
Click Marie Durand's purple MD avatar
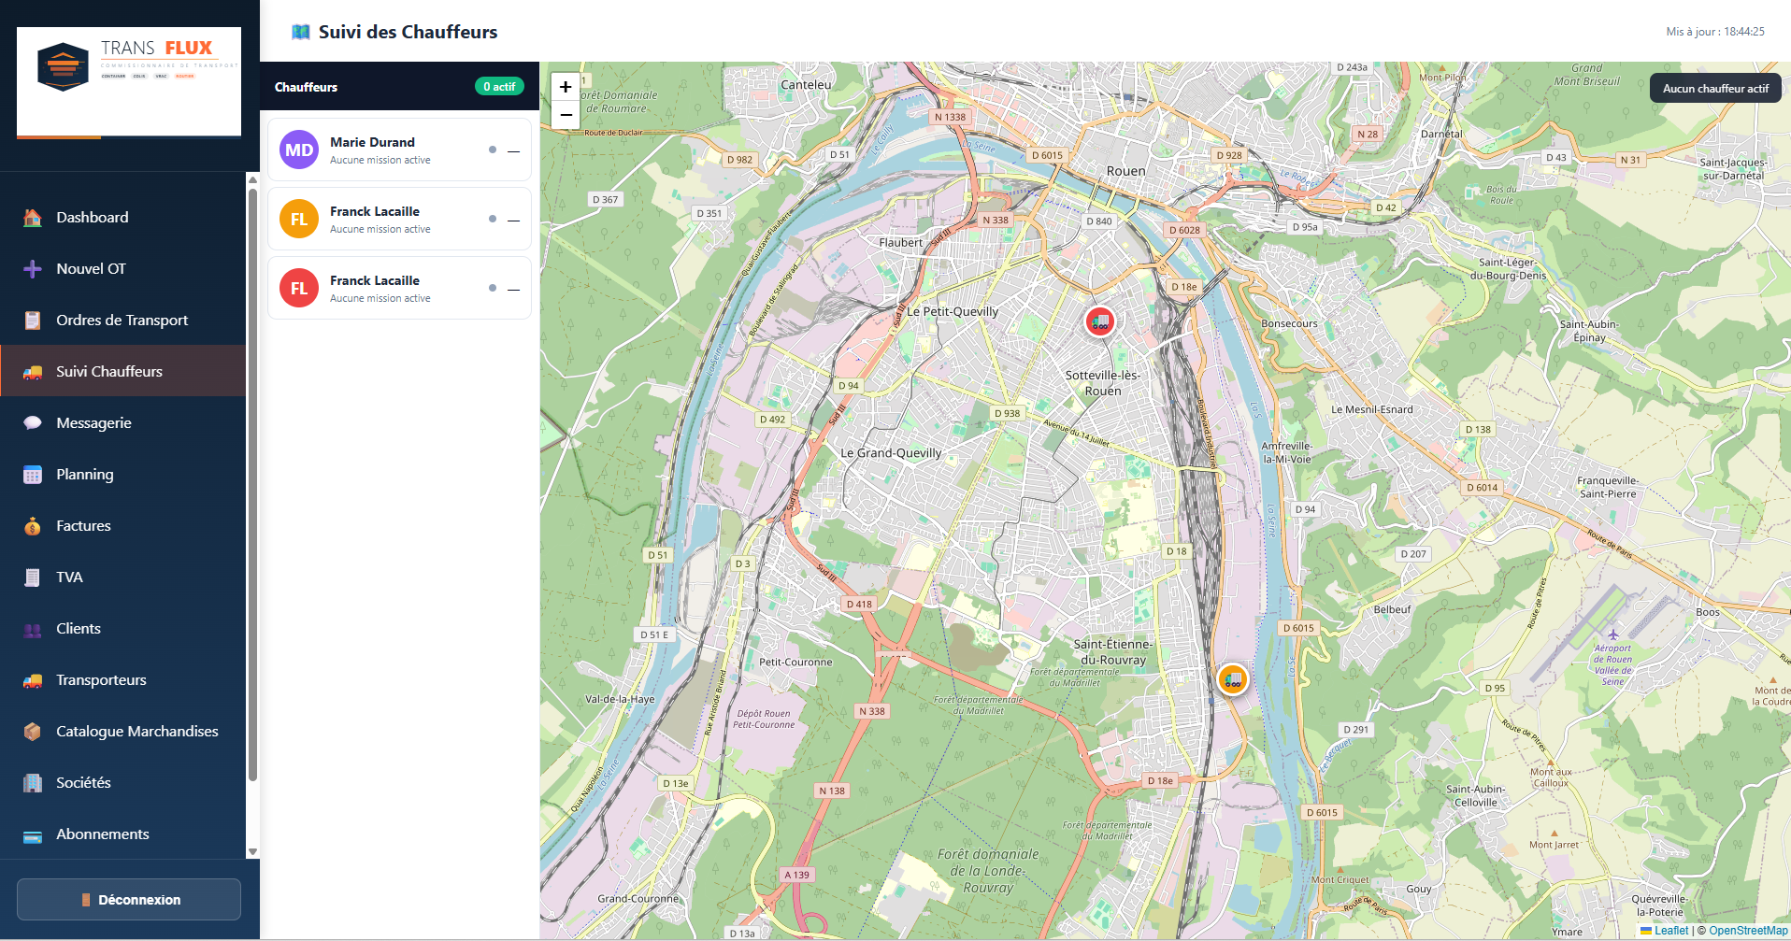(x=298, y=150)
